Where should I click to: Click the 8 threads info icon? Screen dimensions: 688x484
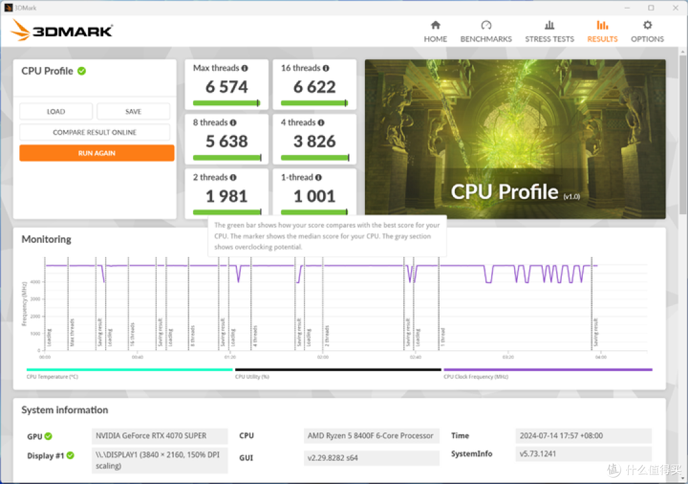(x=233, y=122)
